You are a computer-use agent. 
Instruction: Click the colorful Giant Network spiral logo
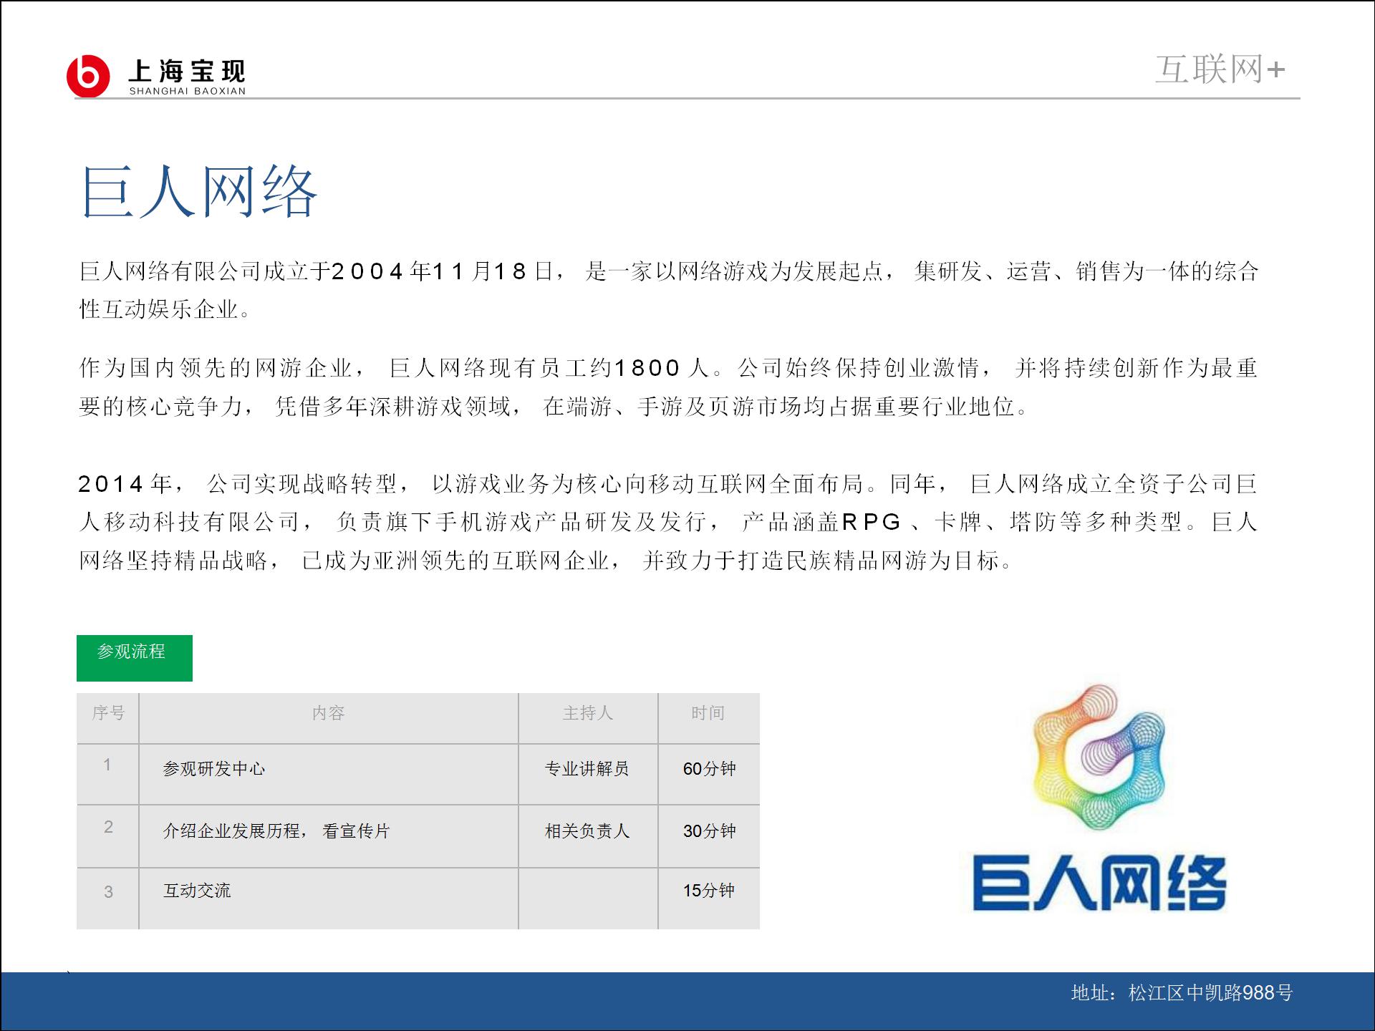[x=1099, y=757]
